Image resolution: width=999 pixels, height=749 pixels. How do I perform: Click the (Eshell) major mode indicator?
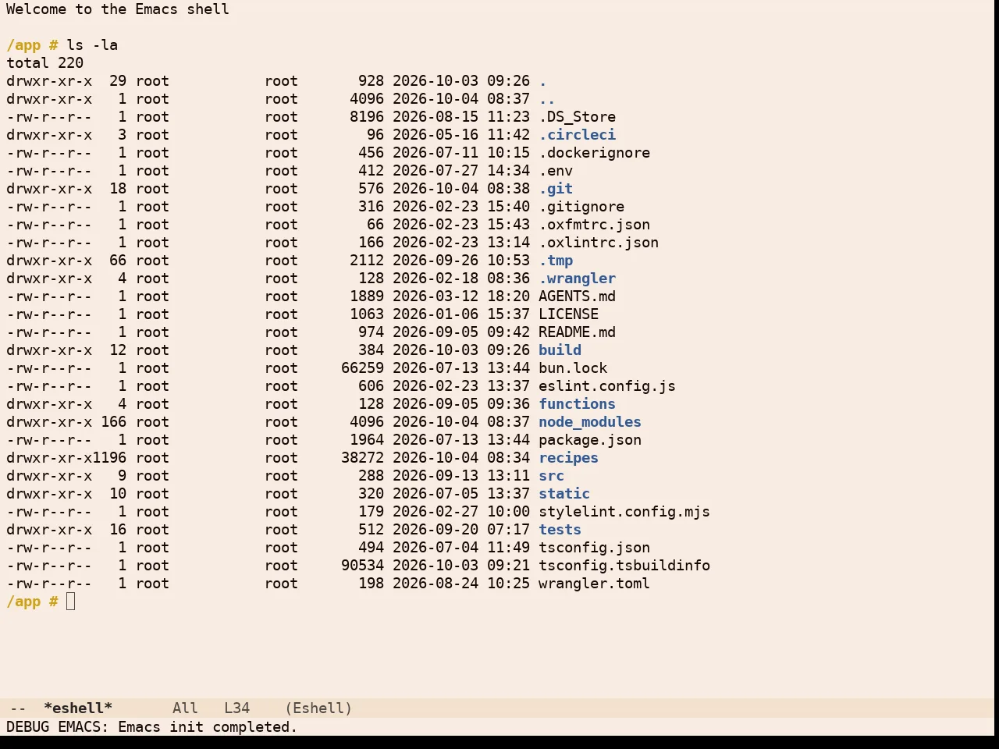(x=318, y=708)
